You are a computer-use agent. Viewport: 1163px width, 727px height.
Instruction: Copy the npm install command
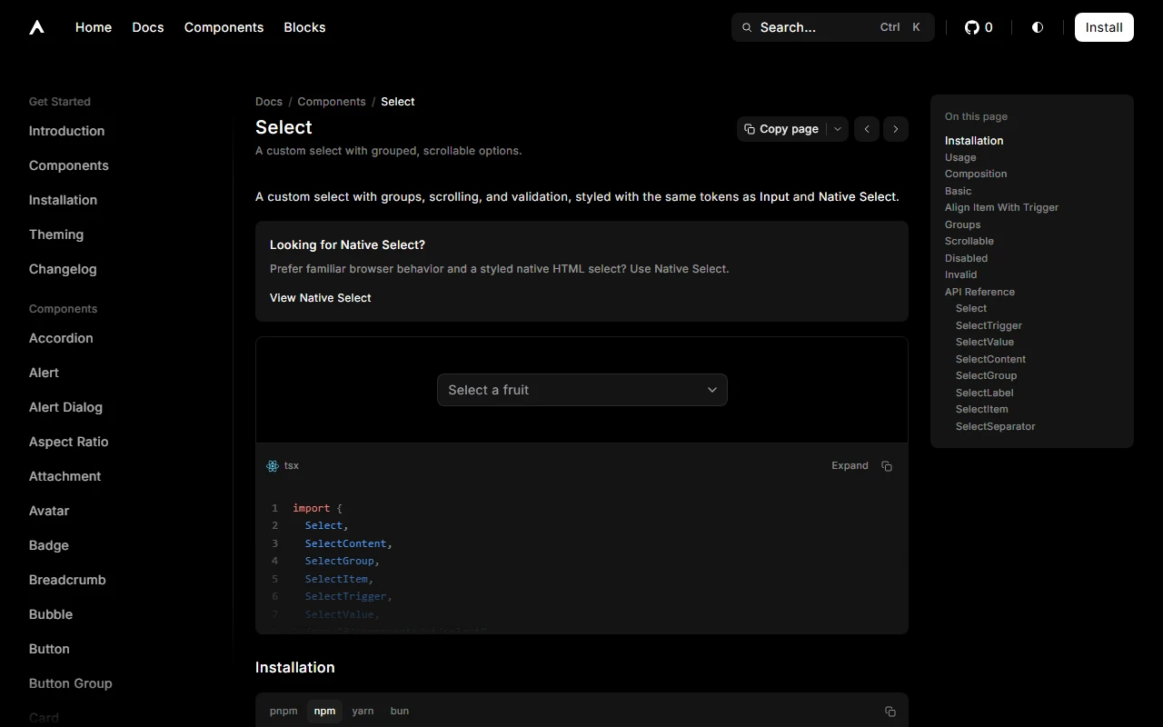point(890,712)
